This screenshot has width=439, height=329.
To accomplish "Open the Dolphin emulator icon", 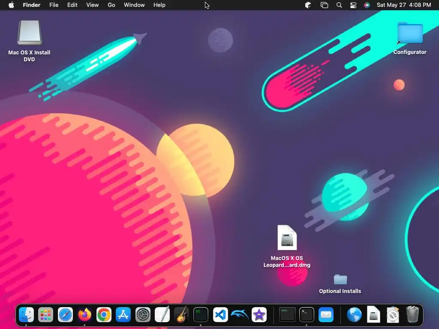I will pos(240,315).
